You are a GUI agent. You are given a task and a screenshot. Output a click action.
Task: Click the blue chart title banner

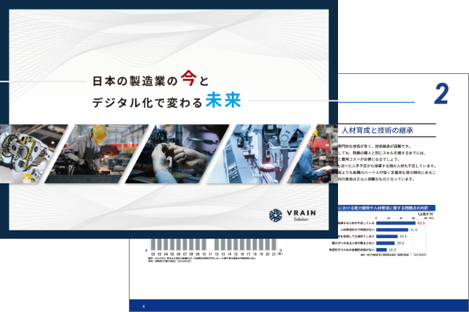click(387, 208)
